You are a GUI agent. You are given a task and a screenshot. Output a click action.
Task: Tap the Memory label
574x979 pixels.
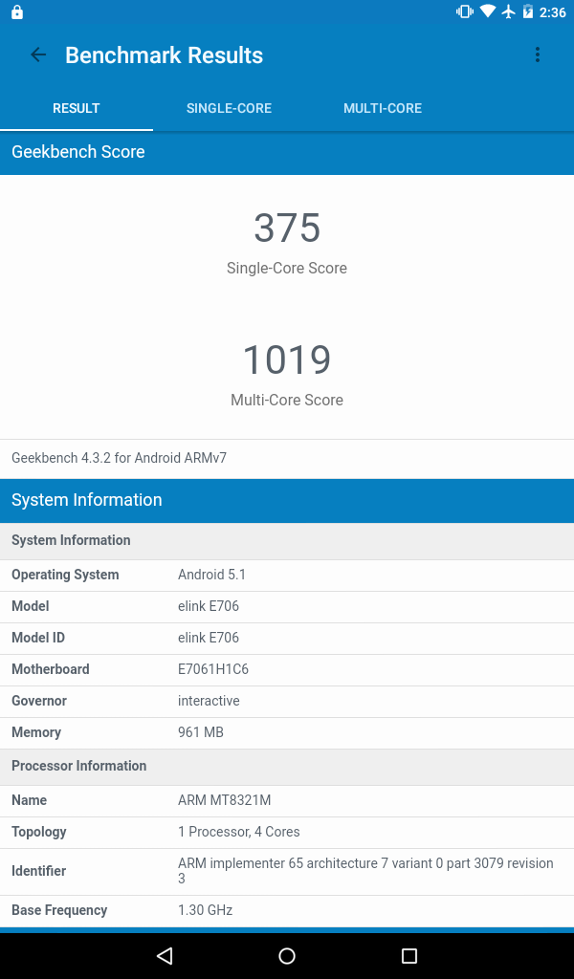coord(36,732)
